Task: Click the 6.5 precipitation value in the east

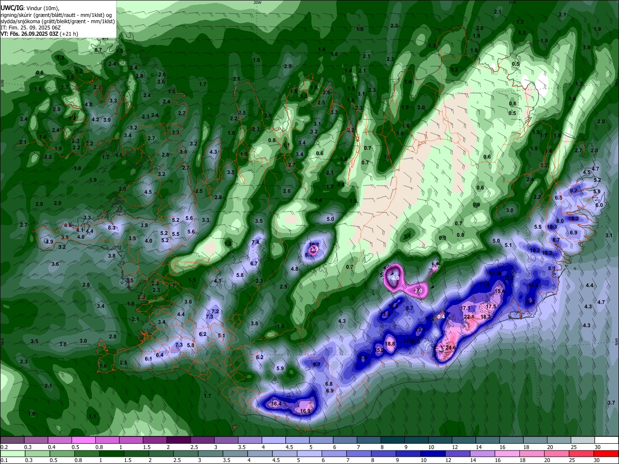Action: [559, 198]
